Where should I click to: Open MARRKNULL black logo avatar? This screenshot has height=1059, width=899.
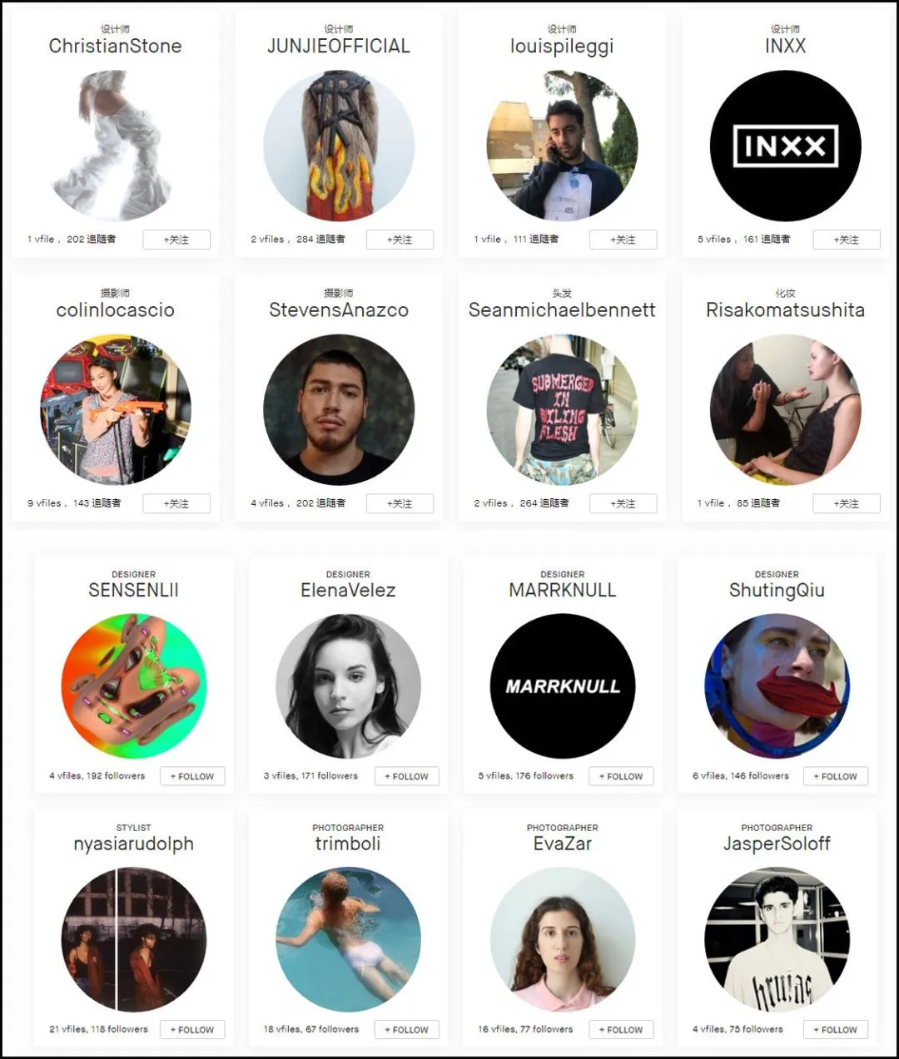point(563,686)
